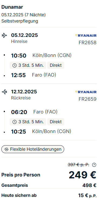Image resolution: width=99 pixels, height=202 pixels.
Task: Click the 10:50 Köln/Bonn departure time
Action: tap(19, 56)
